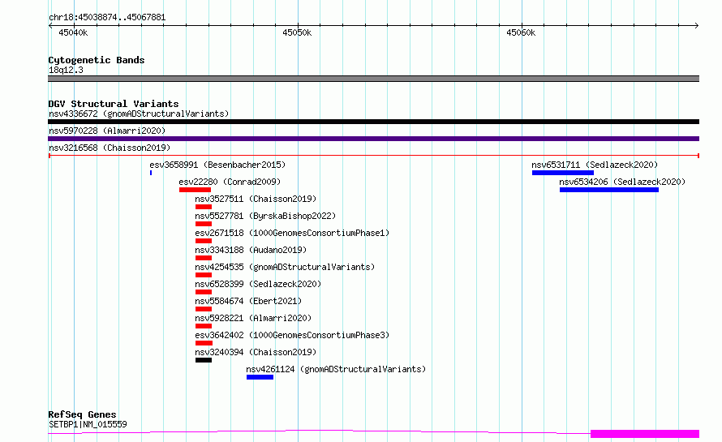
Task: Click the black bar under nsv3240394
Action: pos(204,360)
